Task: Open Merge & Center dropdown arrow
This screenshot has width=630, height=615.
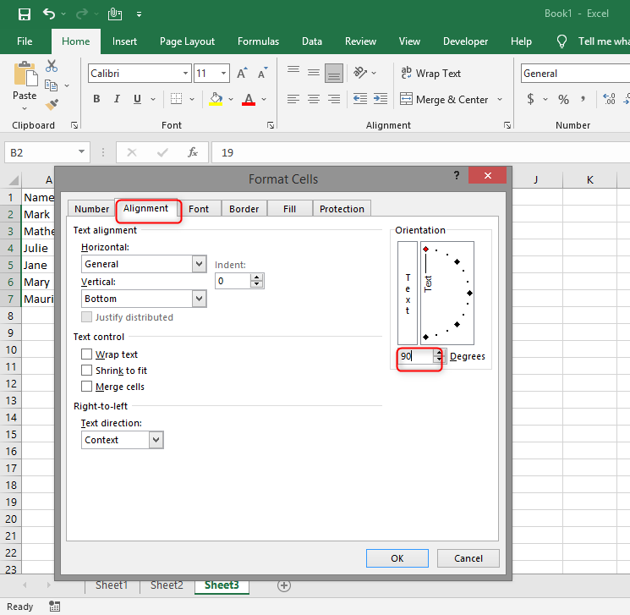Action: point(500,99)
